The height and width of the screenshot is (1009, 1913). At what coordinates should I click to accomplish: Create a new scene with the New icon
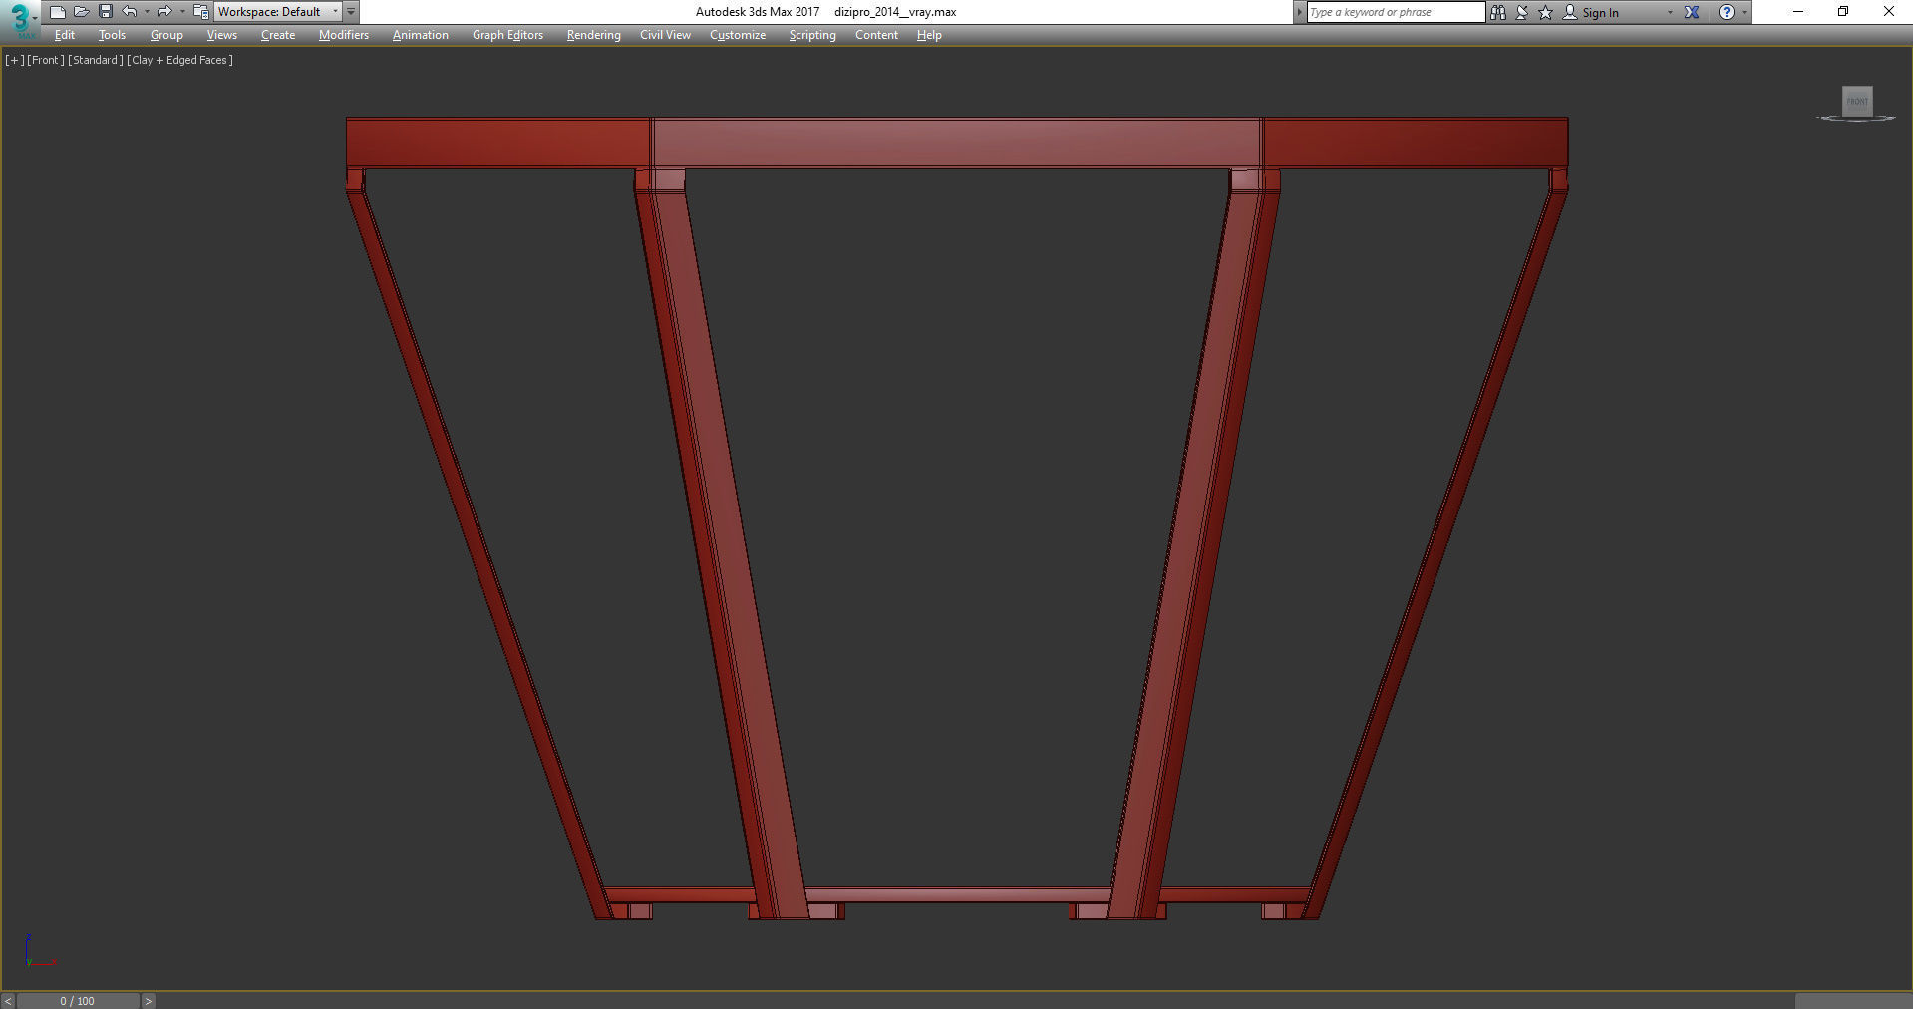coord(57,12)
